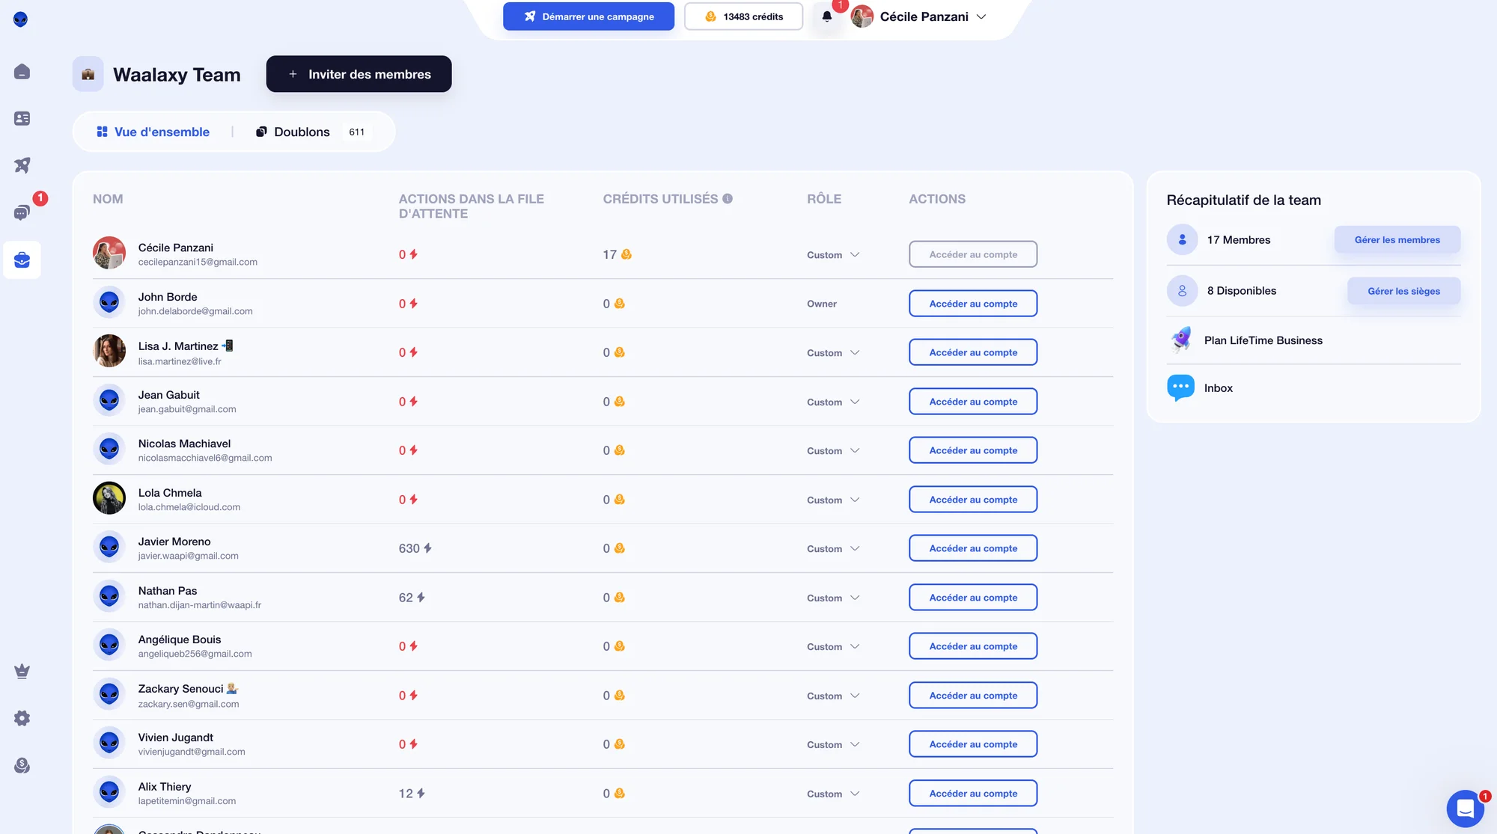Open the campaigns rocket icon in sidebar

pos(22,165)
